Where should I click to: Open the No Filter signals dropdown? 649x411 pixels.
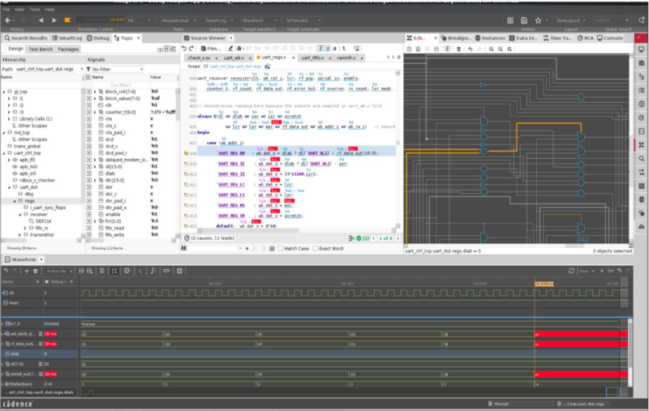point(117,69)
